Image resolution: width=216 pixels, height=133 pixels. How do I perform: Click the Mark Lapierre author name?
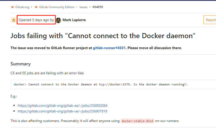pos(74,20)
